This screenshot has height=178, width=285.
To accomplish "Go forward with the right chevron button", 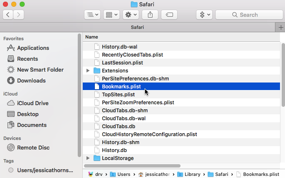I will click(x=18, y=15).
